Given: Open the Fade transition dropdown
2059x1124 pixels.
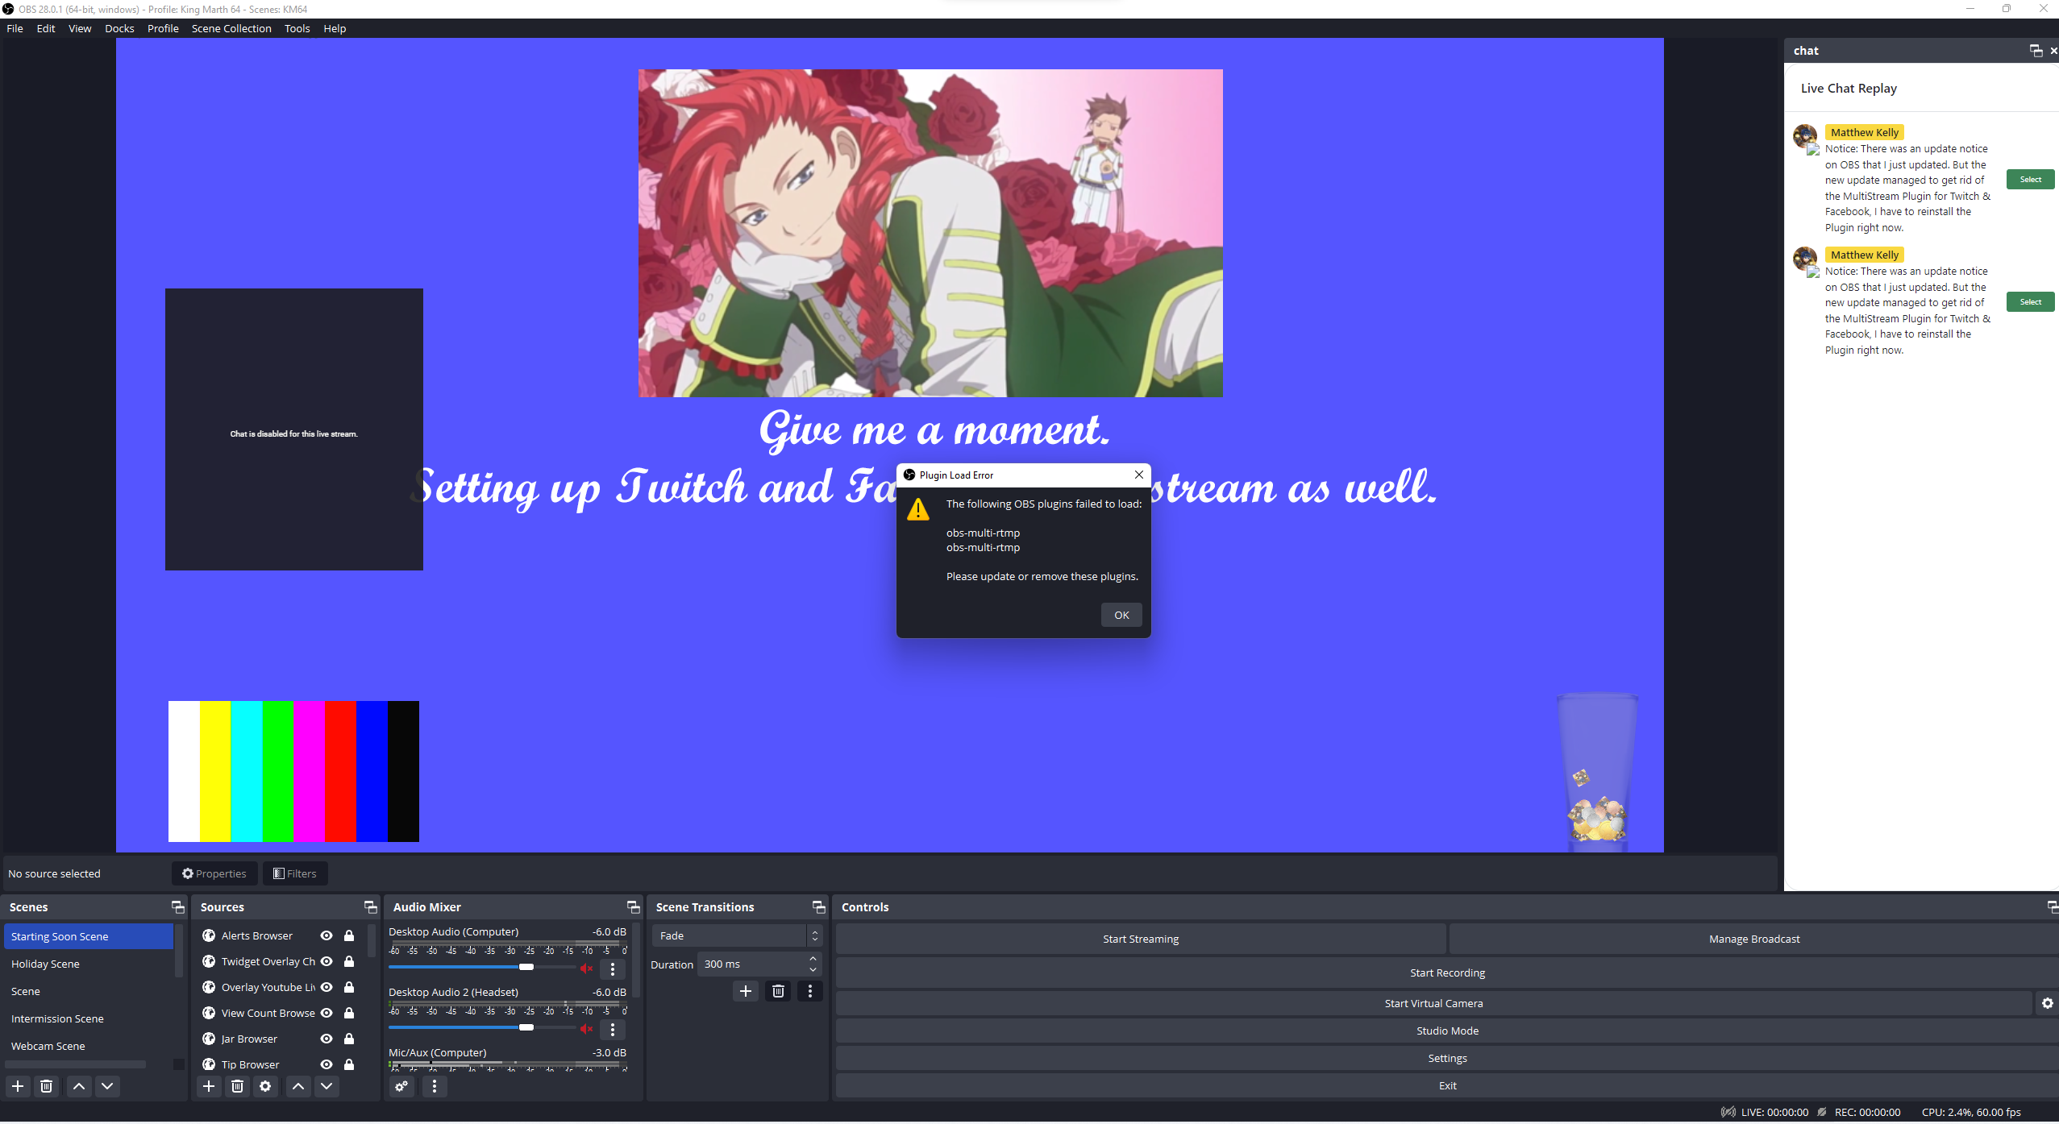Looking at the screenshot, I should 737,935.
